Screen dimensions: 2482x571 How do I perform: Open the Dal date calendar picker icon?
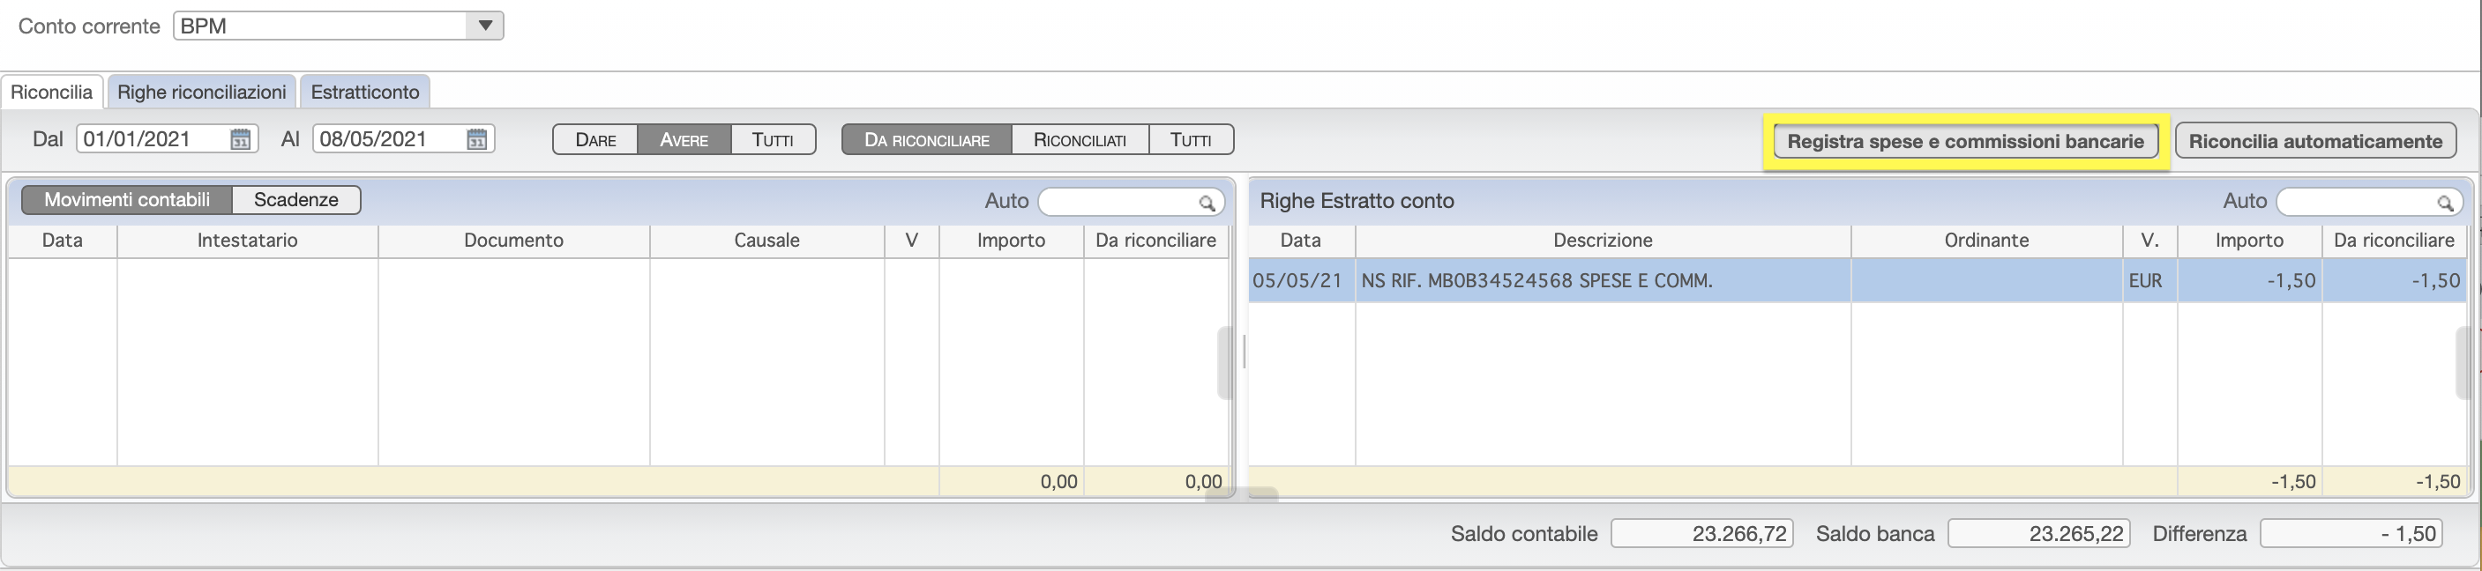click(241, 139)
